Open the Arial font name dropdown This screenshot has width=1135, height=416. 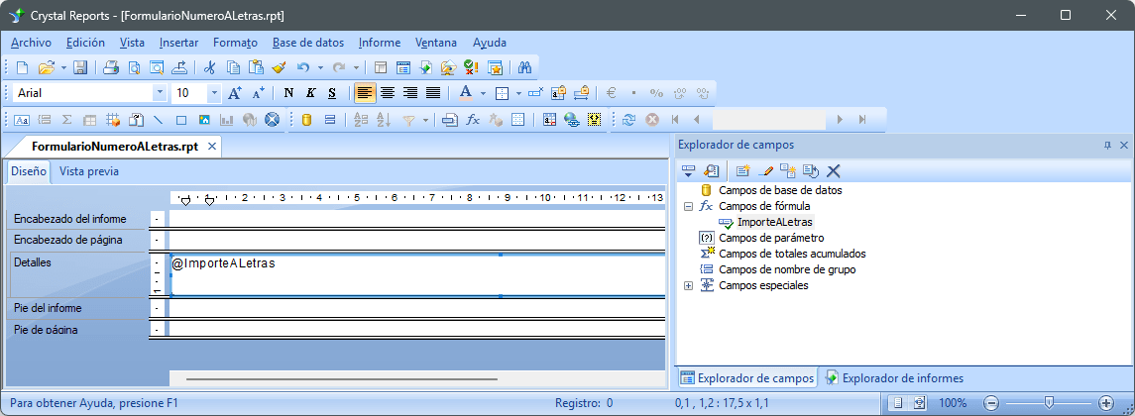[x=160, y=93]
